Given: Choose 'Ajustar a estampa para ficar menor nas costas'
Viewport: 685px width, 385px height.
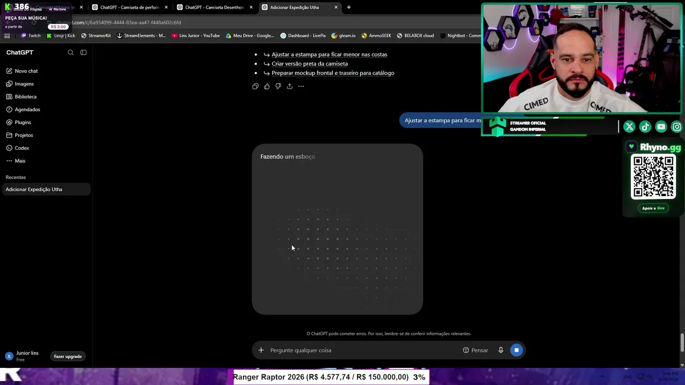Looking at the screenshot, I should pos(329,55).
